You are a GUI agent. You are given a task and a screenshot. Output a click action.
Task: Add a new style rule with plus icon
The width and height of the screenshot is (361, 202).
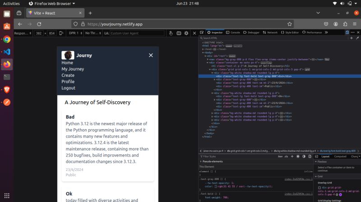(292, 156)
